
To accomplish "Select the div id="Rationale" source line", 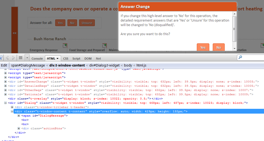I will (131, 94).
